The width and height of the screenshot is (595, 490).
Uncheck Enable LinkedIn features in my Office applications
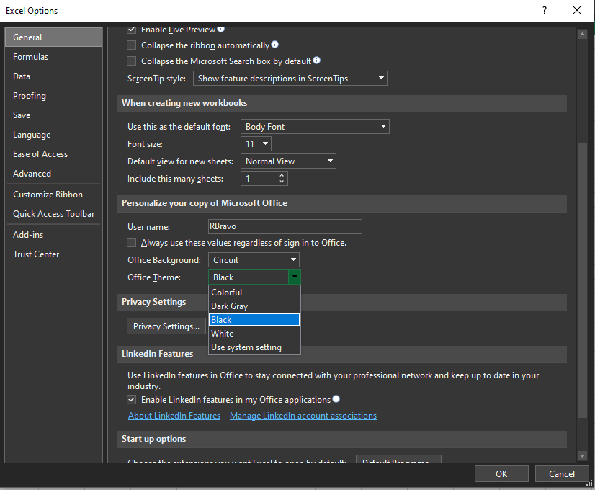click(131, 400)
